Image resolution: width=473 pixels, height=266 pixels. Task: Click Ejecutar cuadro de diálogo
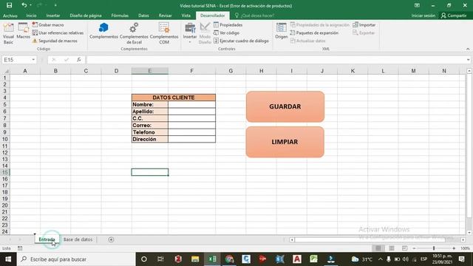(241, 41)
